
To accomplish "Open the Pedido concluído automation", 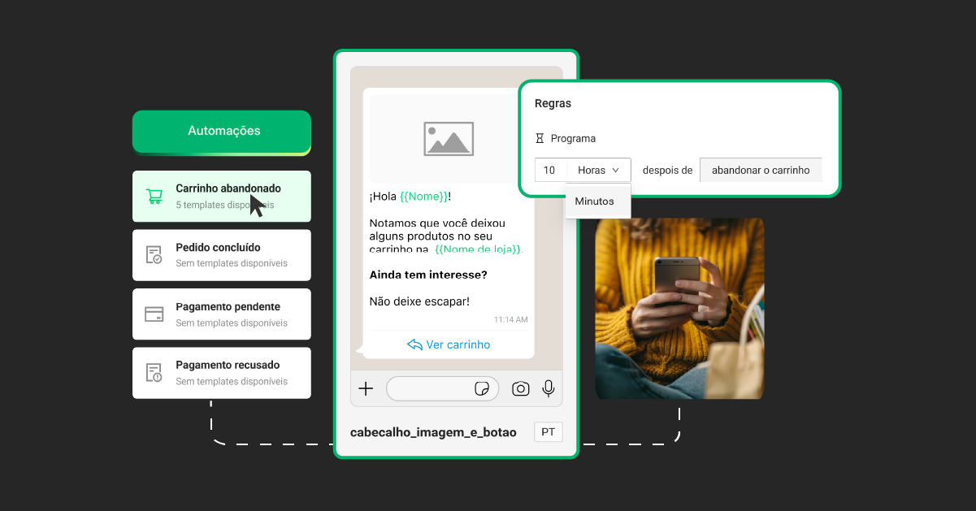I will pyautogui.click(x=221, y=255).
